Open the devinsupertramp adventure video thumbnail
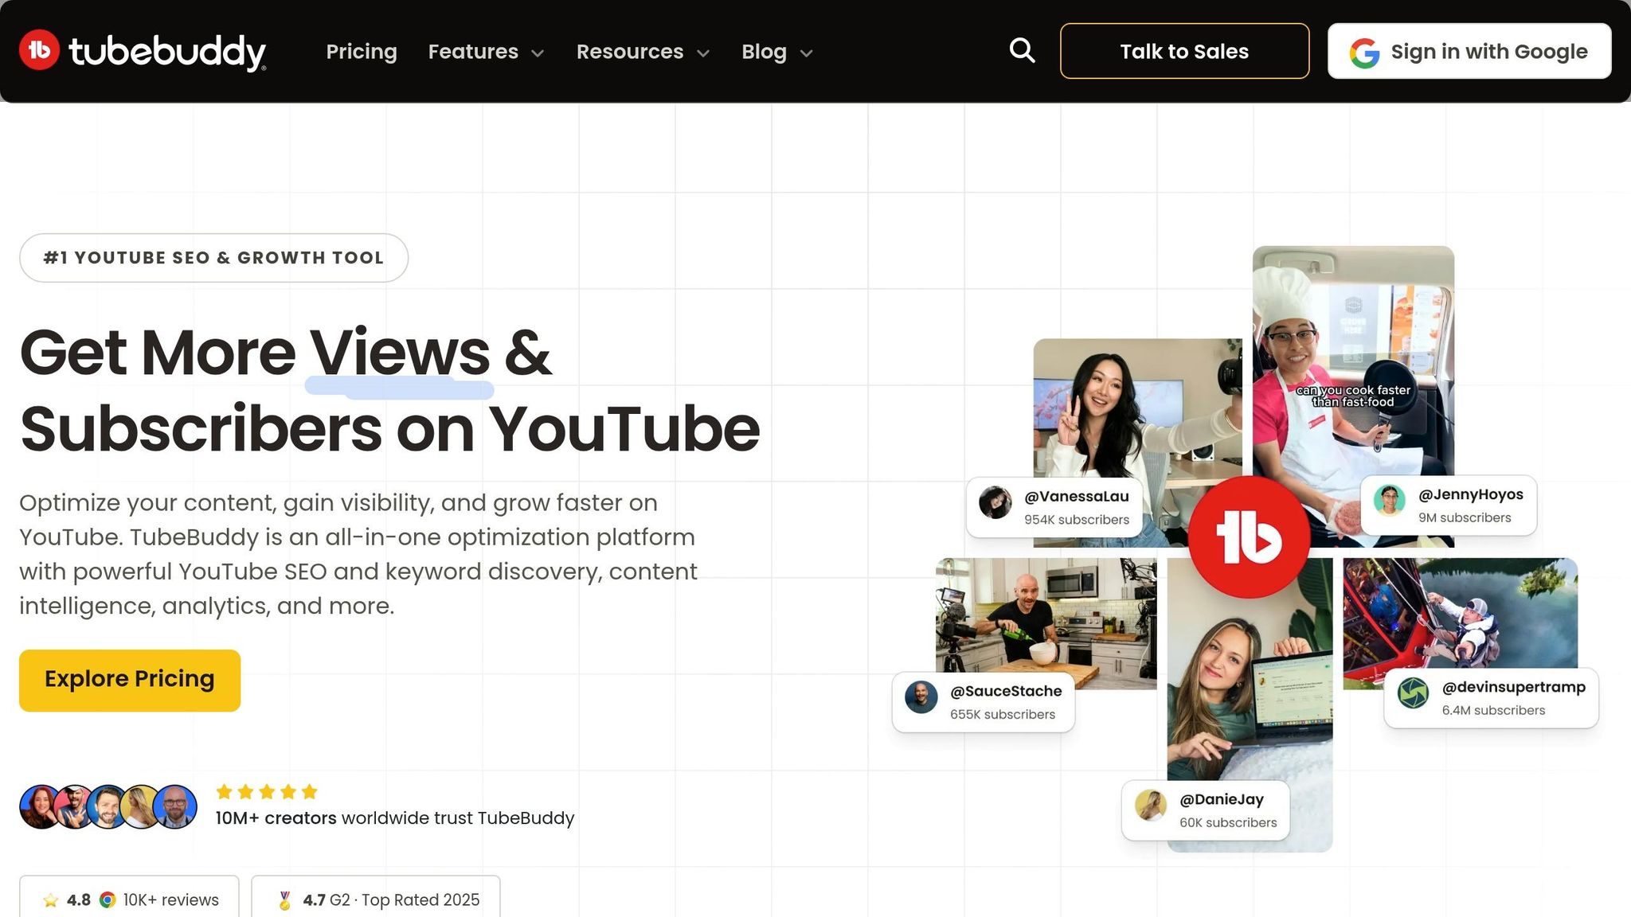This screenshot has width=1631, height=917. (x=1460, y=622)
